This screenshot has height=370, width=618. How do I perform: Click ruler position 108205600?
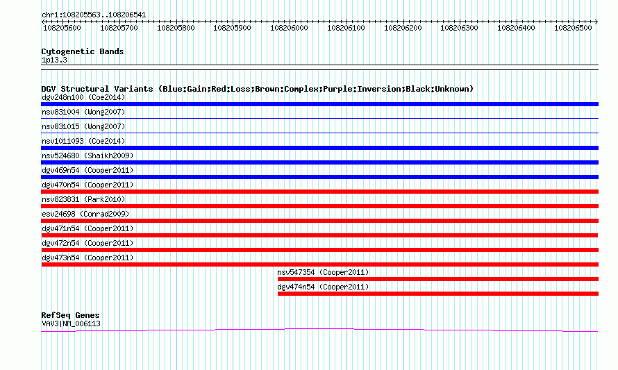pos(62,28)
